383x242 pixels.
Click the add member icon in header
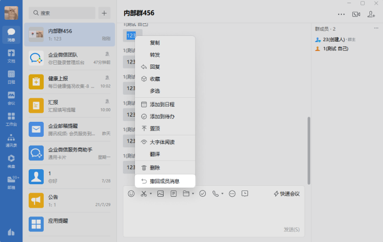tap(372, 14)
